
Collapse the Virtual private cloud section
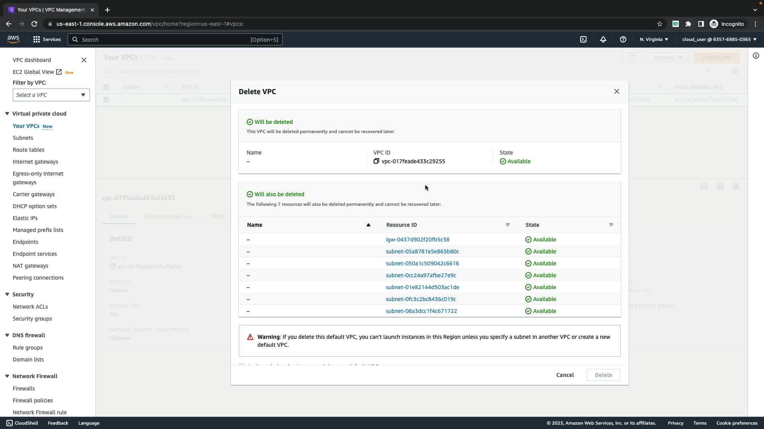7,114
